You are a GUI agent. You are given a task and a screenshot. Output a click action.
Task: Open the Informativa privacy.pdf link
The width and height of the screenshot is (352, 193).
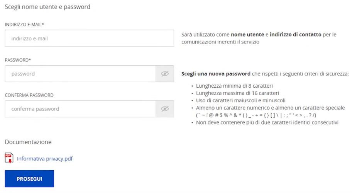[45, 159]
